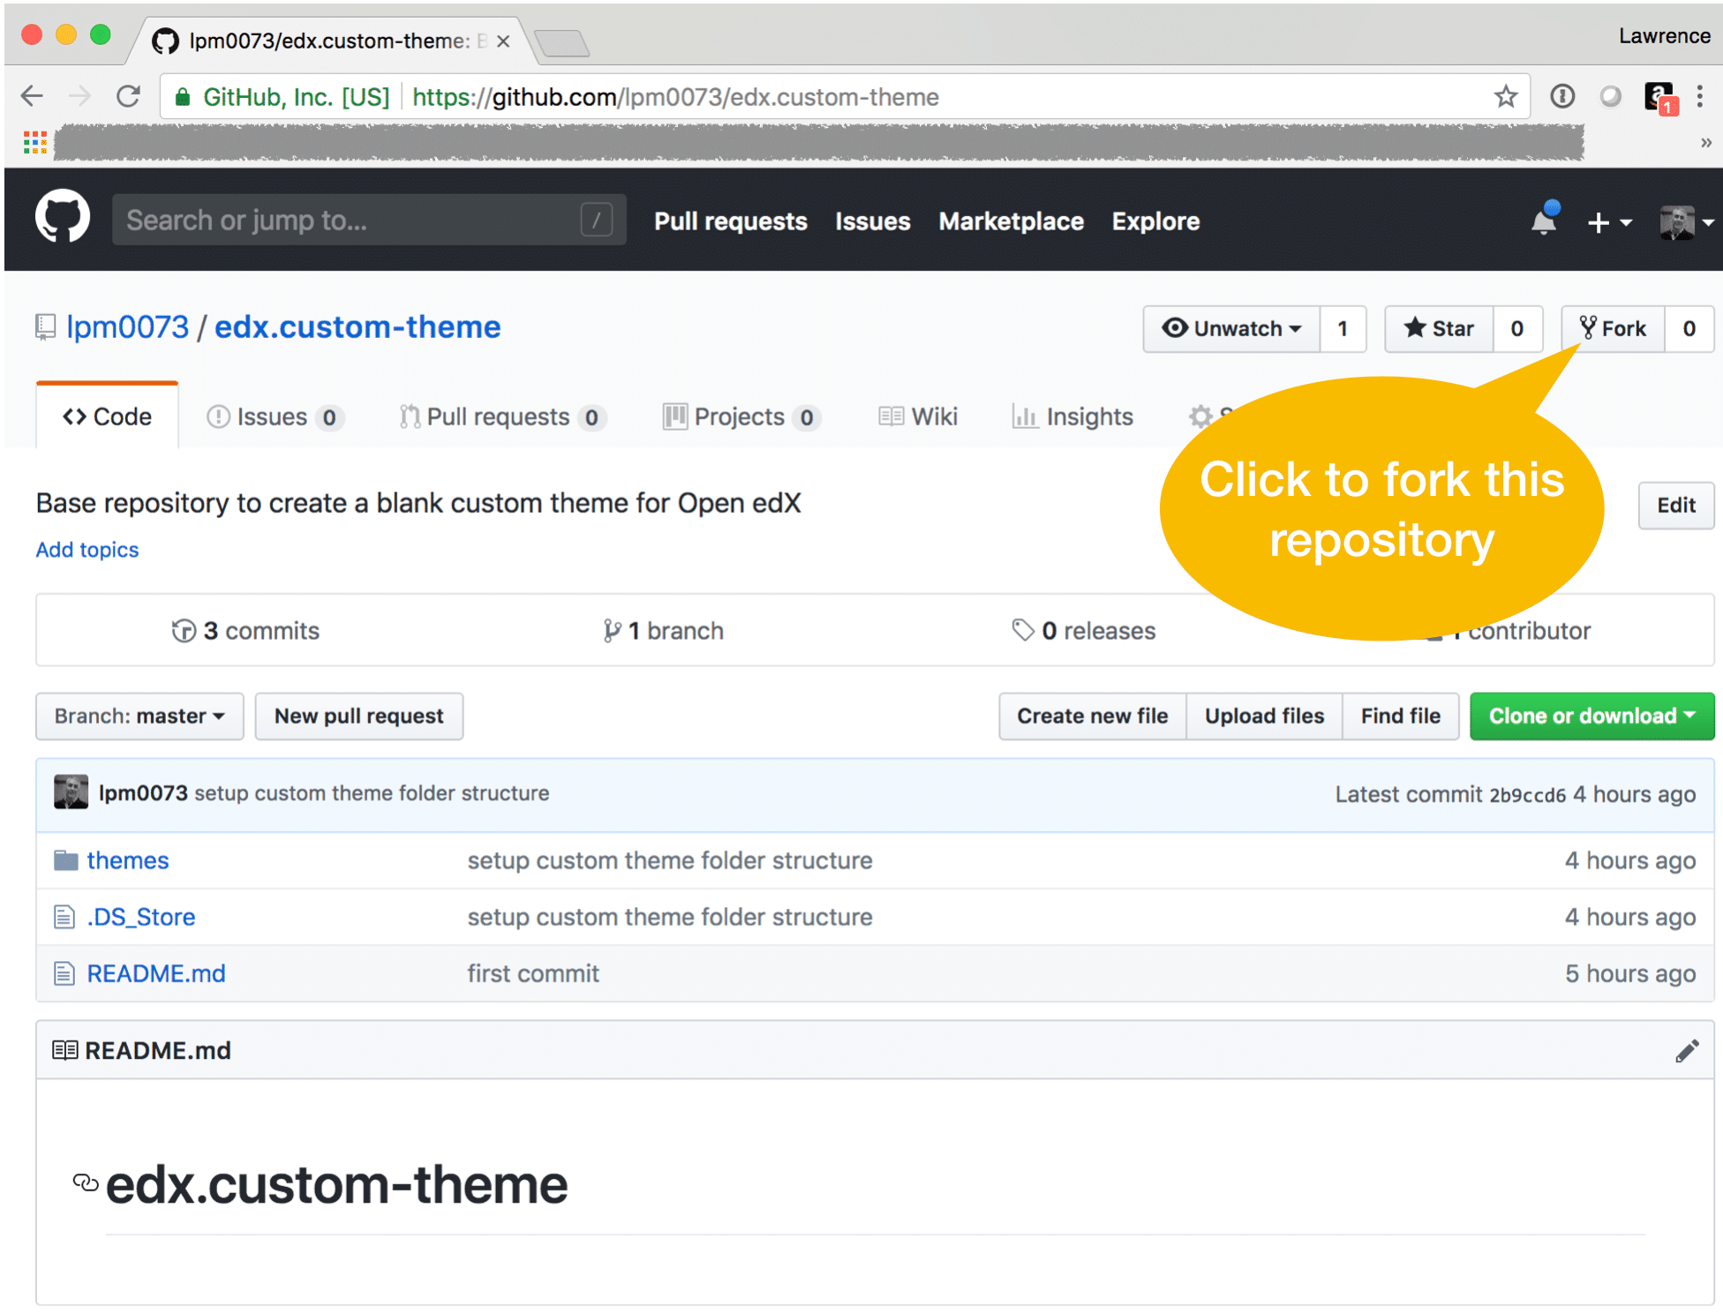Create a new file in the repo
The height and width of the screenshot is (1313, 1723).
pos(1092,716)
